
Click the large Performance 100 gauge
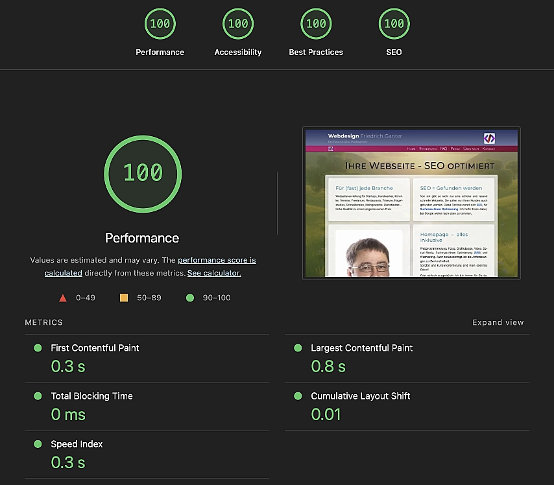142,172
